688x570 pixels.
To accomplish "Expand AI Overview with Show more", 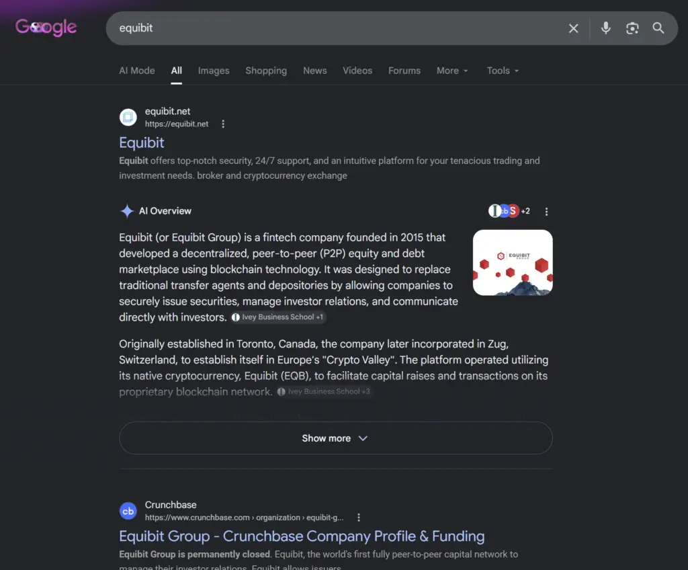I will [336, 438].
